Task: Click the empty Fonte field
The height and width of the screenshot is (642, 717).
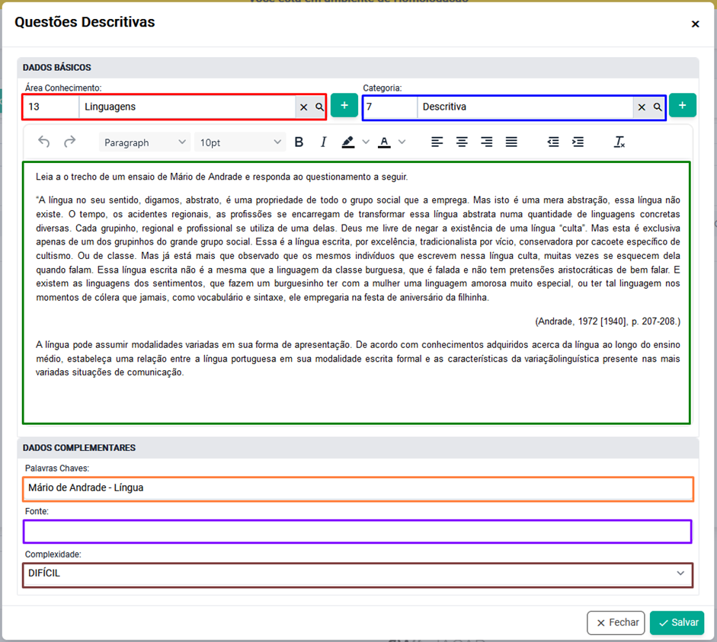Action: [357, 532]
